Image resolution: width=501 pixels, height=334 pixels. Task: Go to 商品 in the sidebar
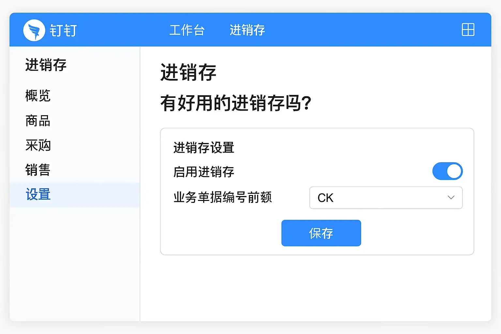point(38,121)
